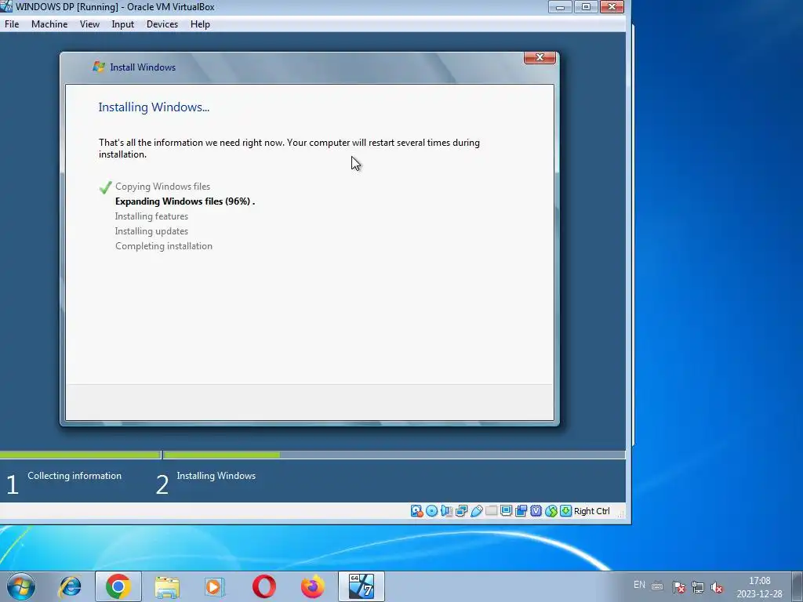Click the Collecting information progress bar segment
This screenshot has width=803, height=602.
click(80, 455)
